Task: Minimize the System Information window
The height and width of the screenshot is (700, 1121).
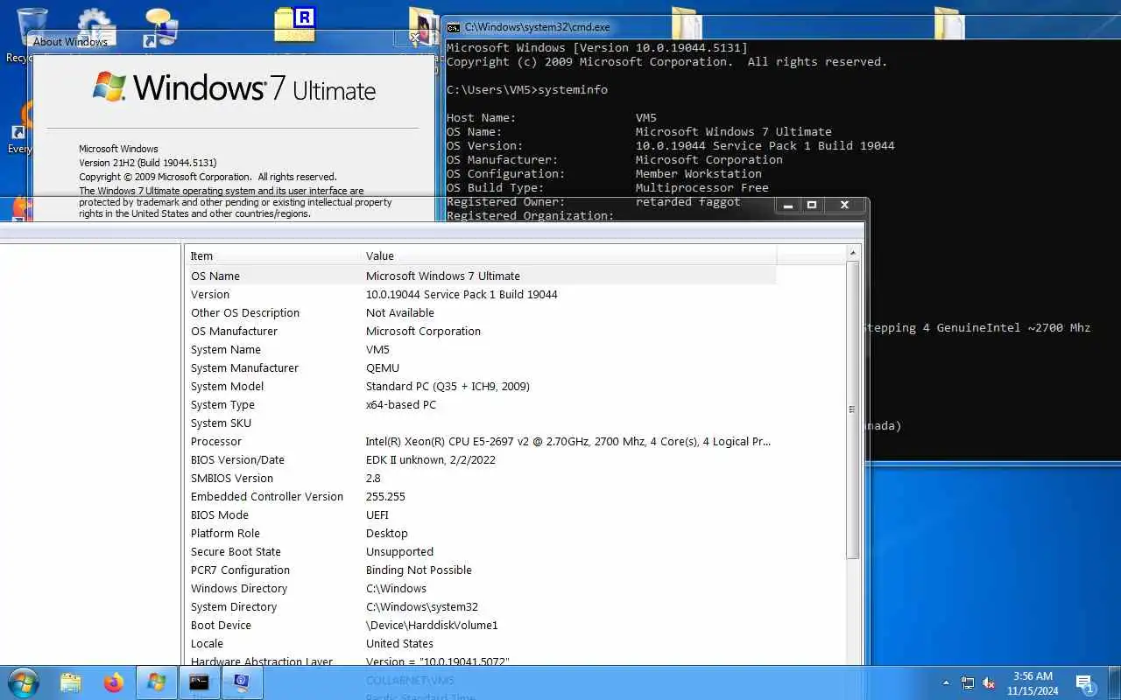Action: pos(788,205)
